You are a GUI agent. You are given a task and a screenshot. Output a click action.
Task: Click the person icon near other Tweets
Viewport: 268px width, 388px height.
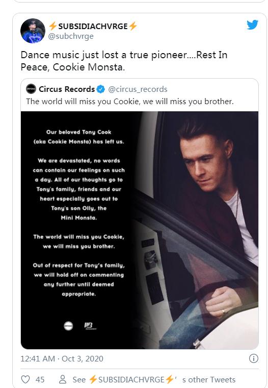(x=63, y=379)
